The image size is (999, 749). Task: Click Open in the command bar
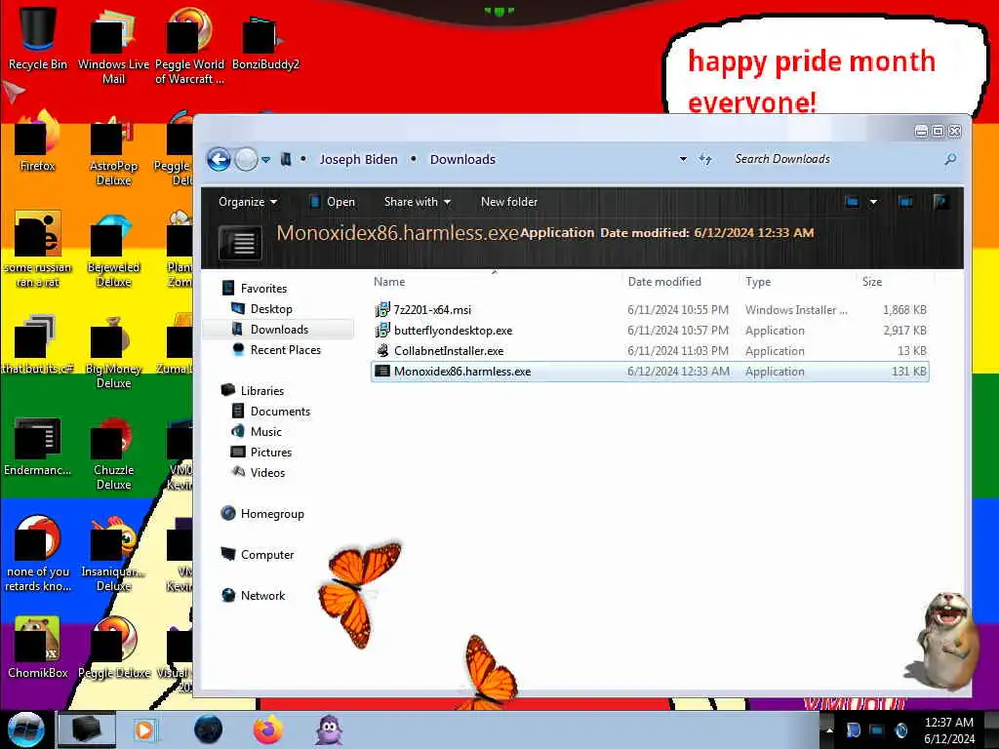pos(333,202)
